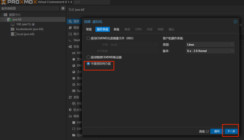The height and width of the screenshot is (140, 244).
Task: Select local (pve-k8) tree entry
Action: pos(26,34)
